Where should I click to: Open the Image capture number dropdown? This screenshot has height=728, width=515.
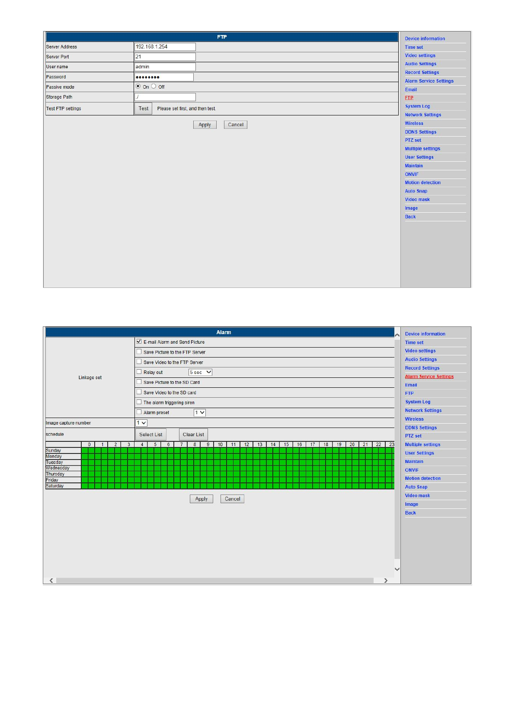pos(141,423)
